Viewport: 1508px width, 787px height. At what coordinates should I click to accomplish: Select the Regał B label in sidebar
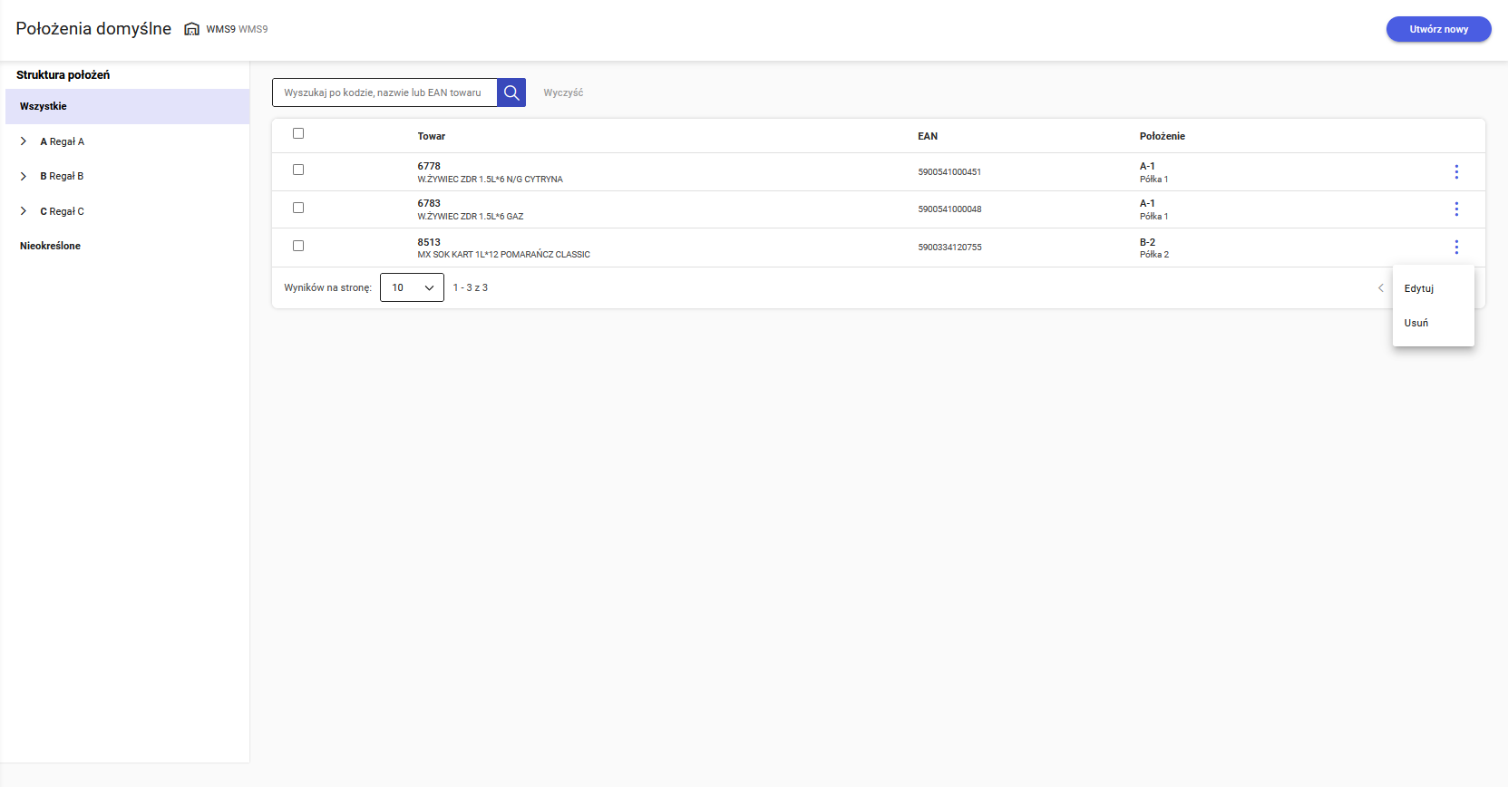(x=66, y=176)
